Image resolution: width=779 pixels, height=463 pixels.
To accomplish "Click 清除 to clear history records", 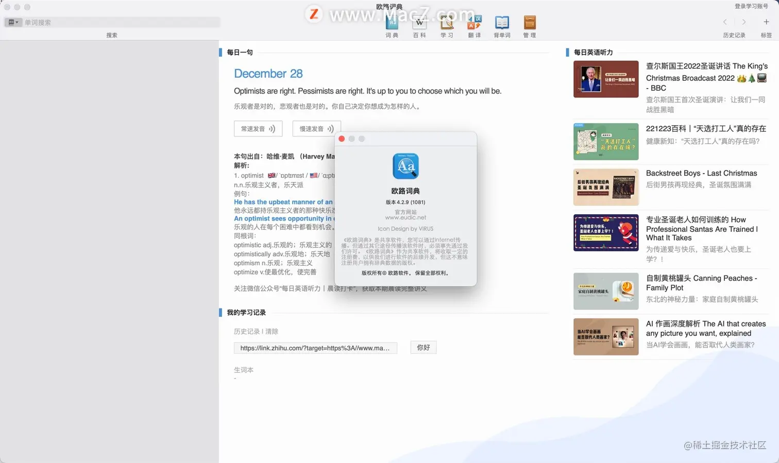I will click(272, 332).
